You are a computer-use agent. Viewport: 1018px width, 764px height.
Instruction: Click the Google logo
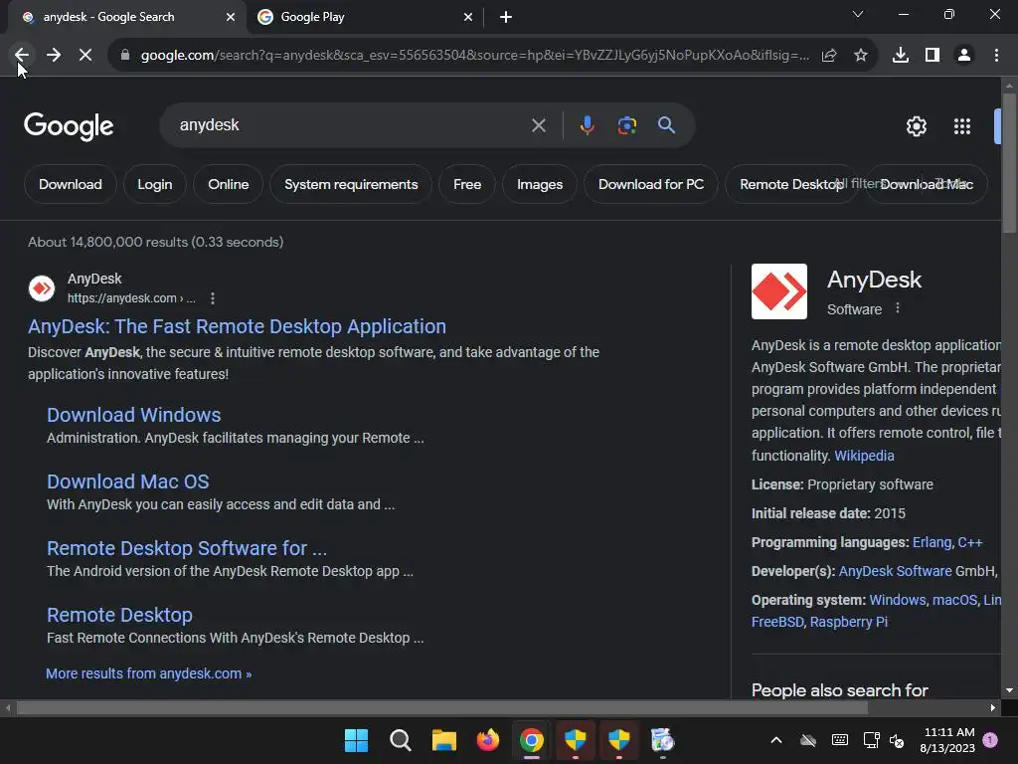tap(69, 126)
